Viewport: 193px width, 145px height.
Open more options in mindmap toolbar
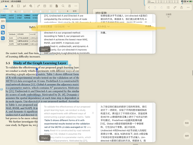pos(188,7)
